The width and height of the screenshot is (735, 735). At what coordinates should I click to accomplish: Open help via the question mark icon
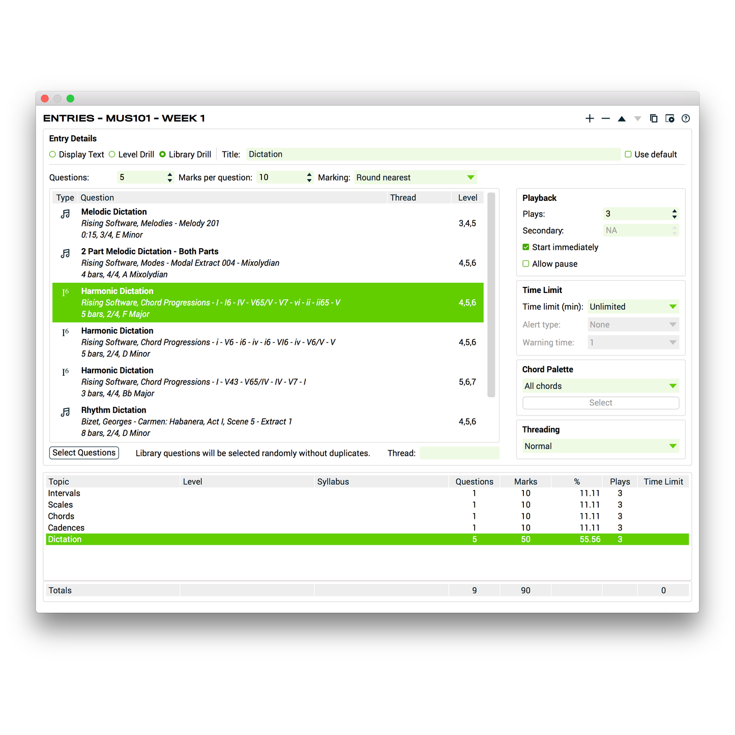coord(685,118)
